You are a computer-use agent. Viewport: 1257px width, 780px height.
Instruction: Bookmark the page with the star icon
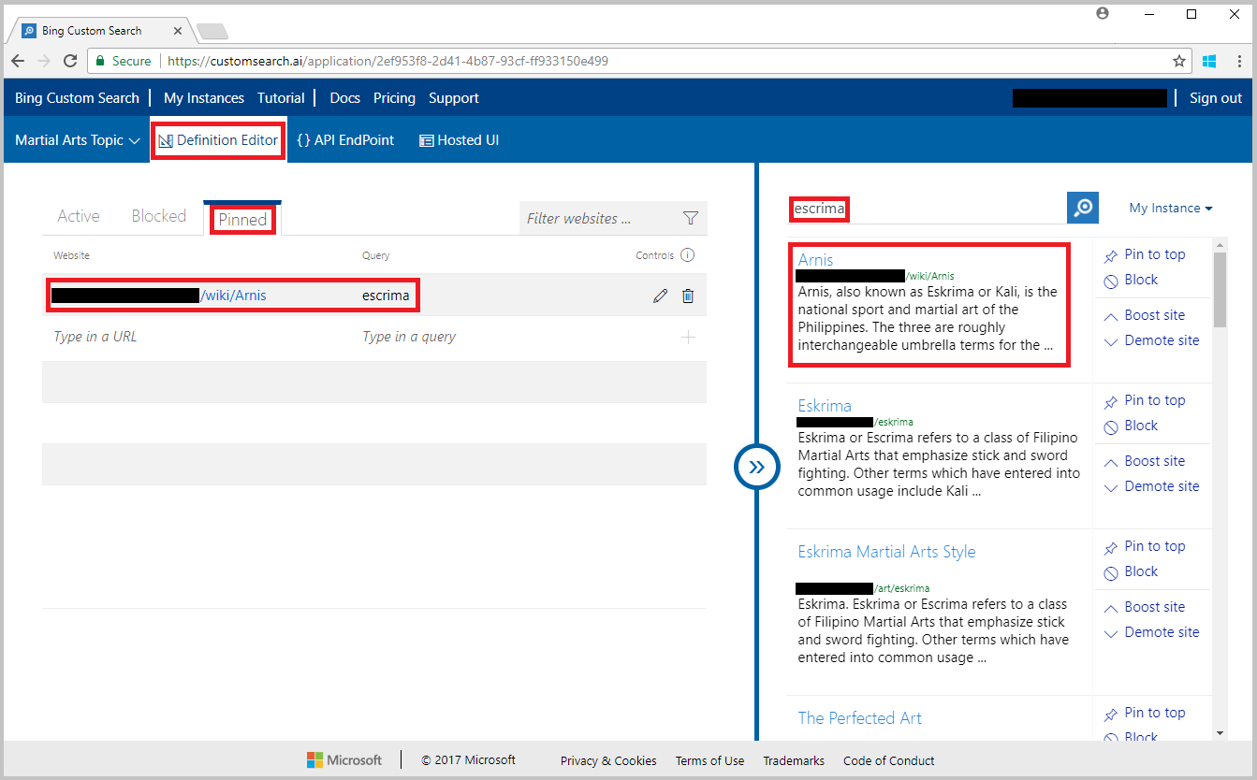[x=1178, y=60]
